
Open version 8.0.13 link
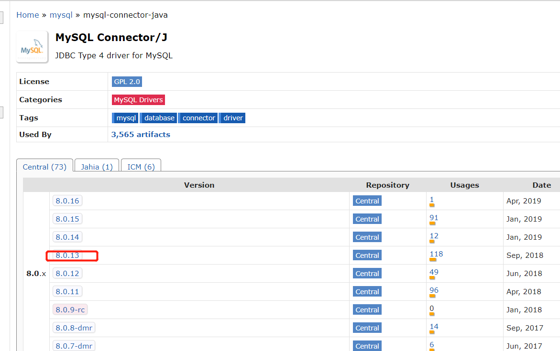click(67, 255)
